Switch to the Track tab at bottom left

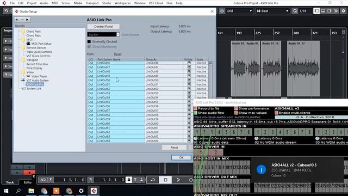click(10, 182)
